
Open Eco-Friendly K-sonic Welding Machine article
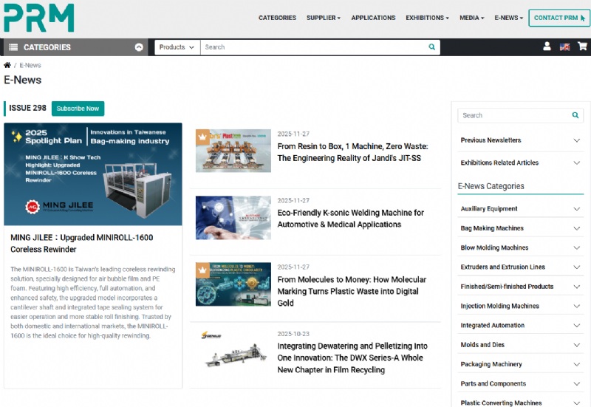click(350, 219)
